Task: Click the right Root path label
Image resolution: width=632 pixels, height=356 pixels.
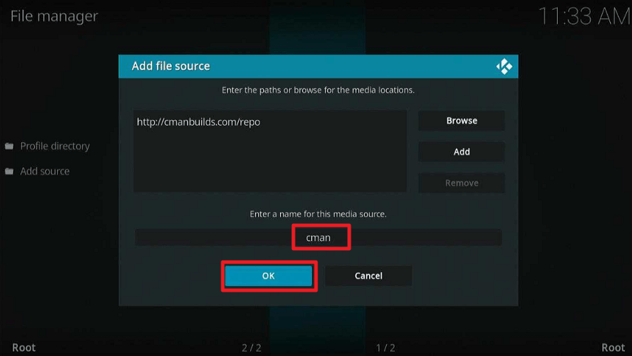Action: pyautogui.click(x=613, y=348)
